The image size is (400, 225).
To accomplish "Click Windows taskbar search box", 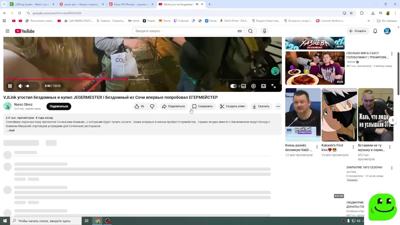I will click(x=45, y=221).
